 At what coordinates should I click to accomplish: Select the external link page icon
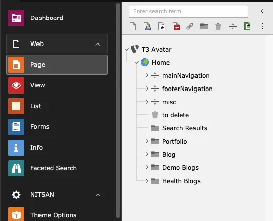pos(190,26)
